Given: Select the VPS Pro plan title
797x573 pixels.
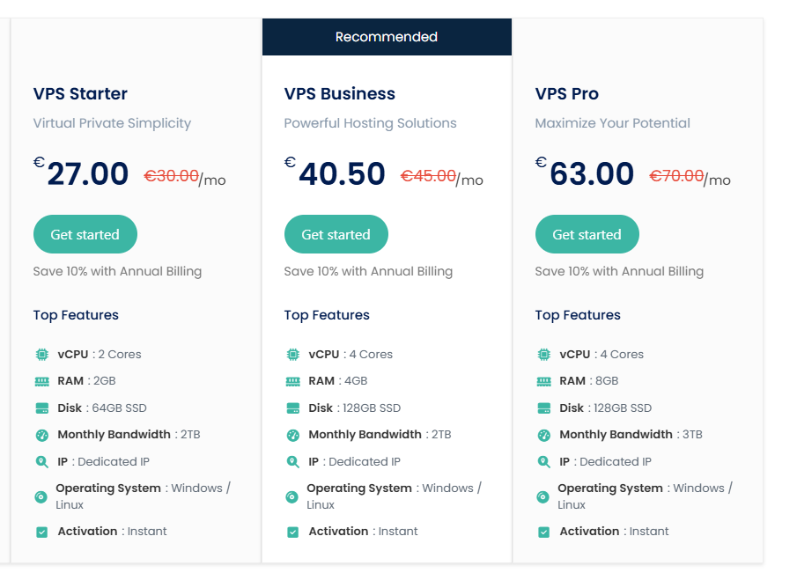Looking at the screenshot, I should coord(566,94).
